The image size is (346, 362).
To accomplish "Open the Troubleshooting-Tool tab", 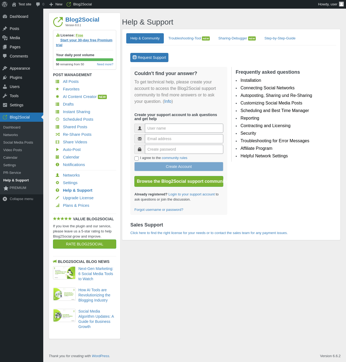I will (189, 38).
